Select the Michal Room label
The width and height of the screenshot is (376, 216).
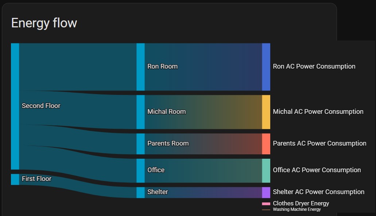click(x=166, y=112)
